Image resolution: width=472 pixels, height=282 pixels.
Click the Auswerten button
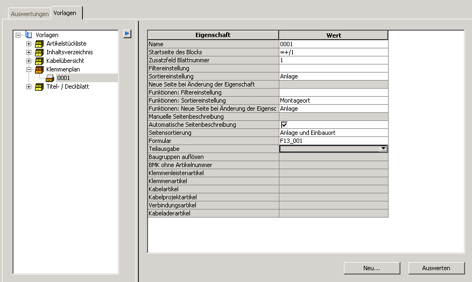click(x=436, y=268)
